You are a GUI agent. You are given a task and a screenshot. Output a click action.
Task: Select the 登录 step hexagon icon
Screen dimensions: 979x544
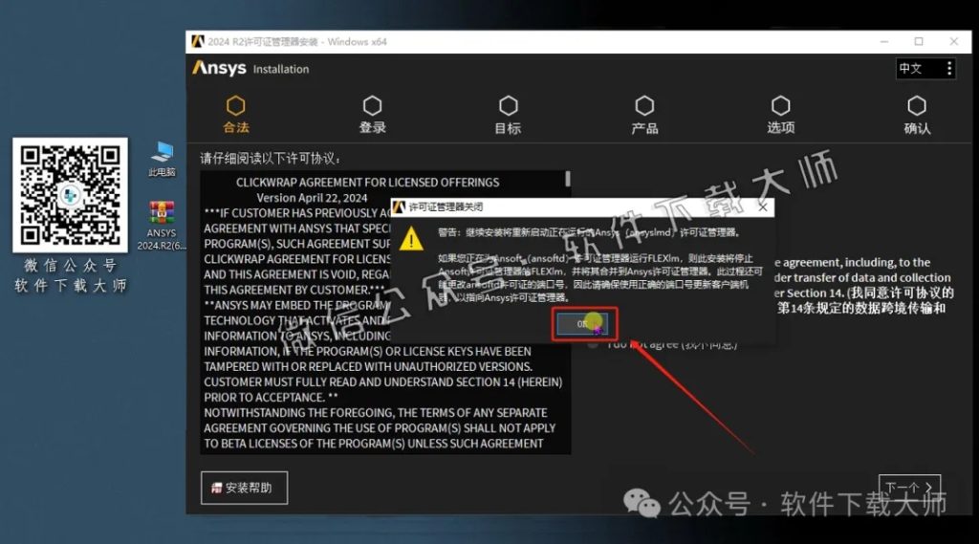click(x=372, y=105)
